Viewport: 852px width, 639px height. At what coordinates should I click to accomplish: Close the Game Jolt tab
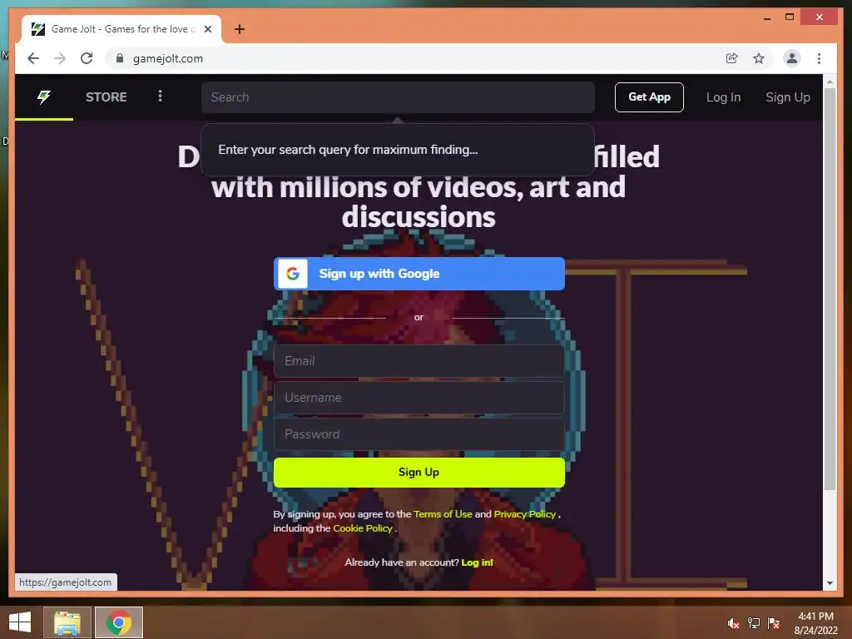click(207, 29)
